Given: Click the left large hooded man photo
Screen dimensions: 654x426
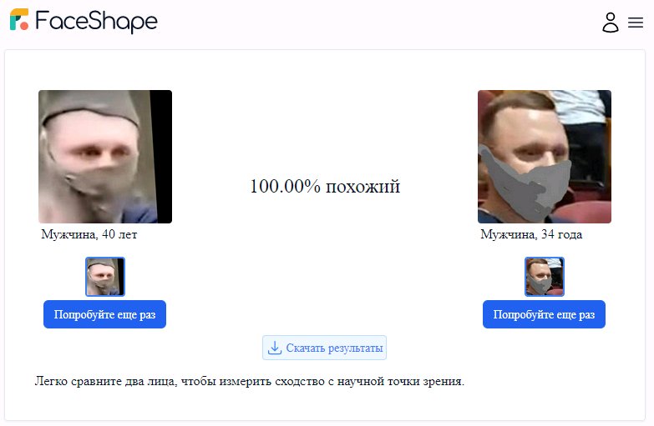Looking at the screenshot, I should tap(105, 157).
